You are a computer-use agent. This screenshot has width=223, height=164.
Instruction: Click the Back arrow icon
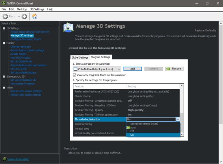(x=5, y=17)
